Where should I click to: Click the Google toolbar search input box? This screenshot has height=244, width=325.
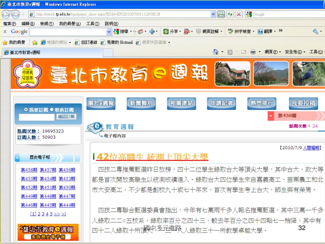[x=68, y=32]
